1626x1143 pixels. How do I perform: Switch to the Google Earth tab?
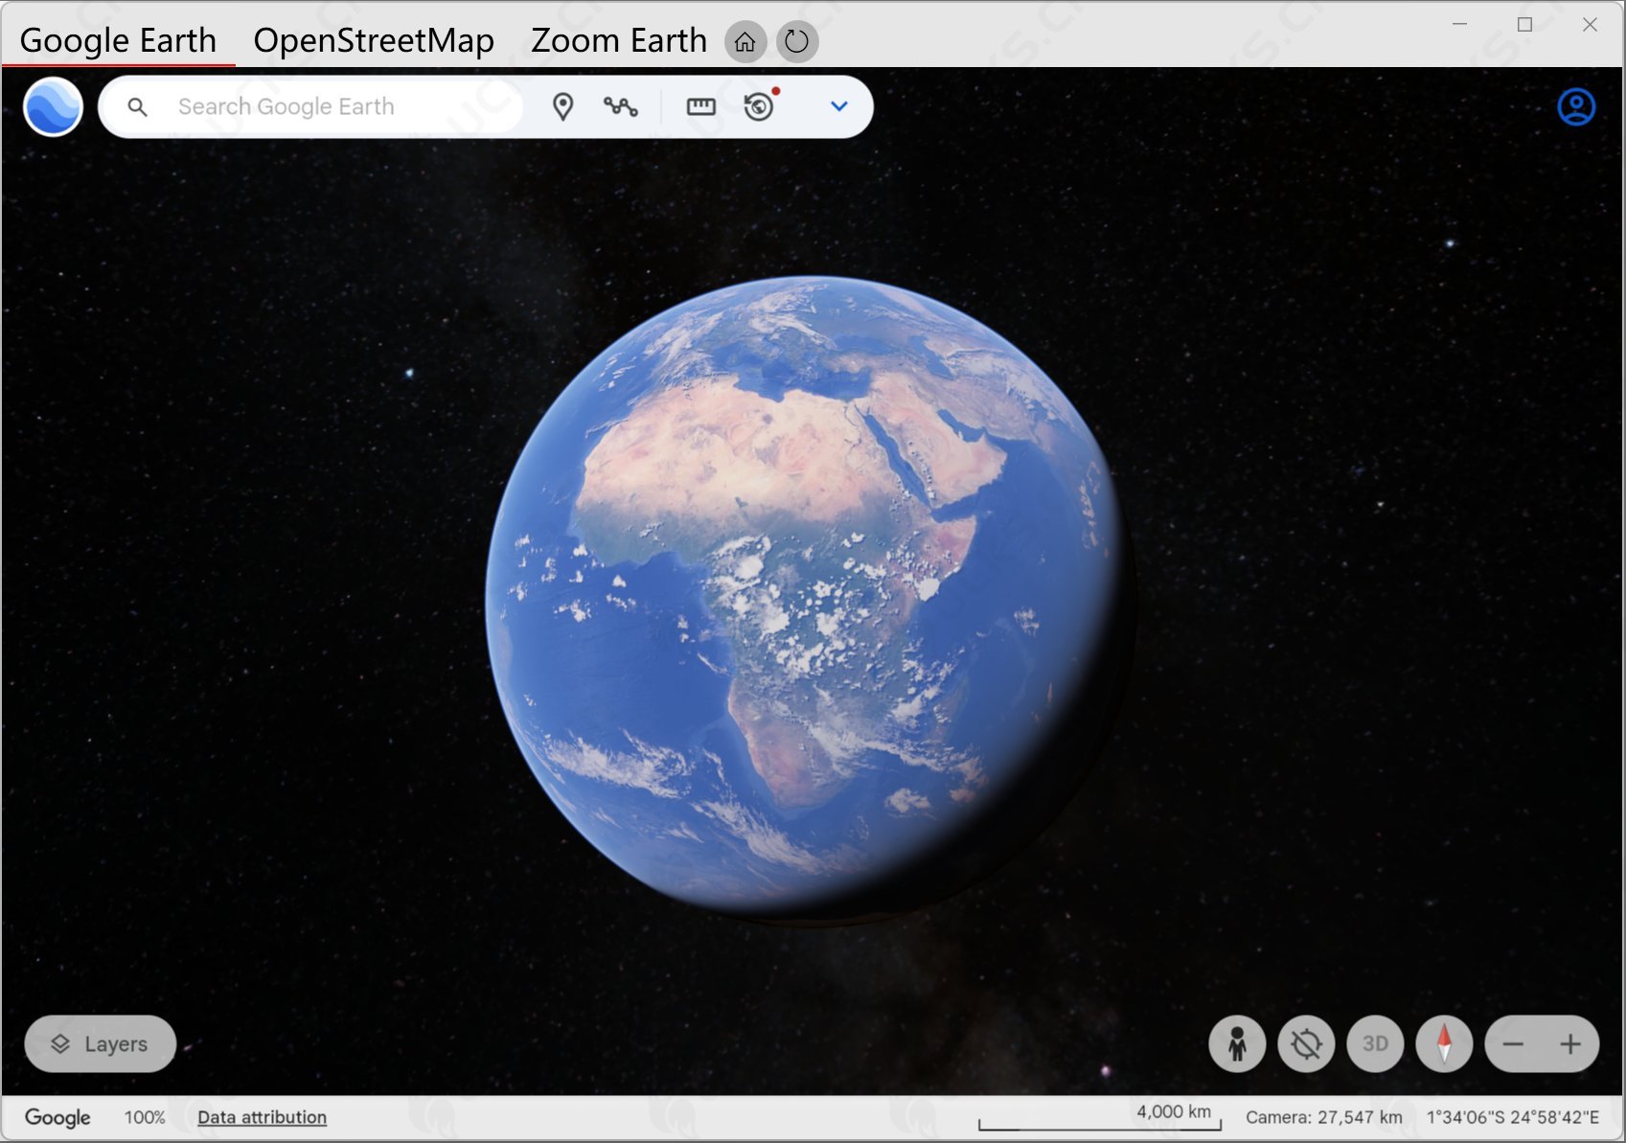[118, 40]
